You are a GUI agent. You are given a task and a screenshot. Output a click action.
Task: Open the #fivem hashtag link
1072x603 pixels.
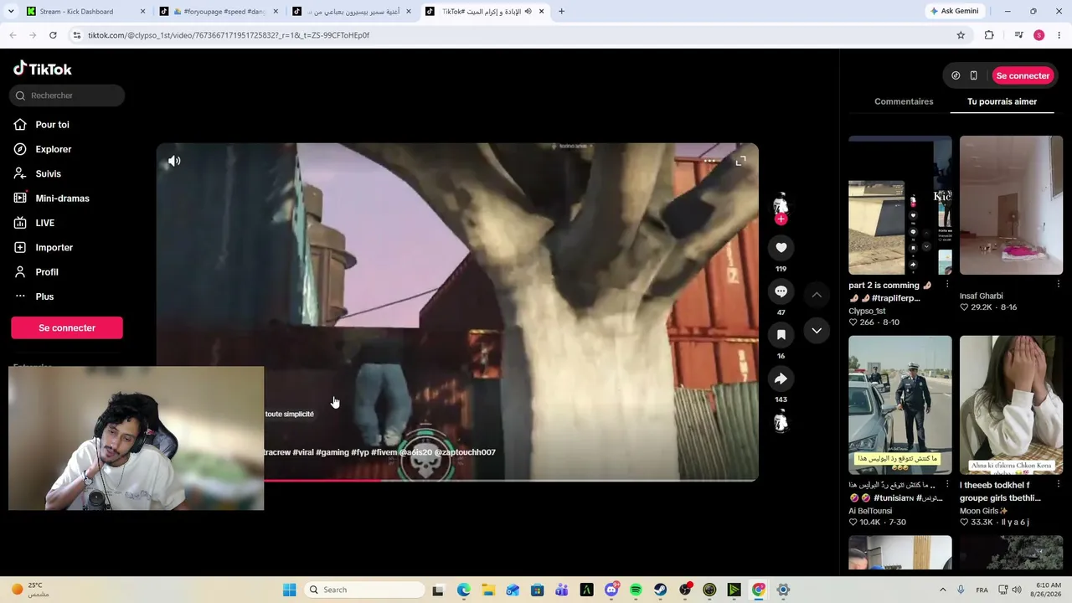pyautogui.click(x=384, y=452)
